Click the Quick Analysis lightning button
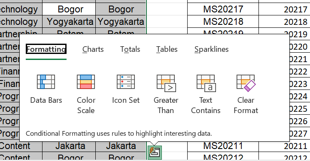 click(x=155, y=152)
